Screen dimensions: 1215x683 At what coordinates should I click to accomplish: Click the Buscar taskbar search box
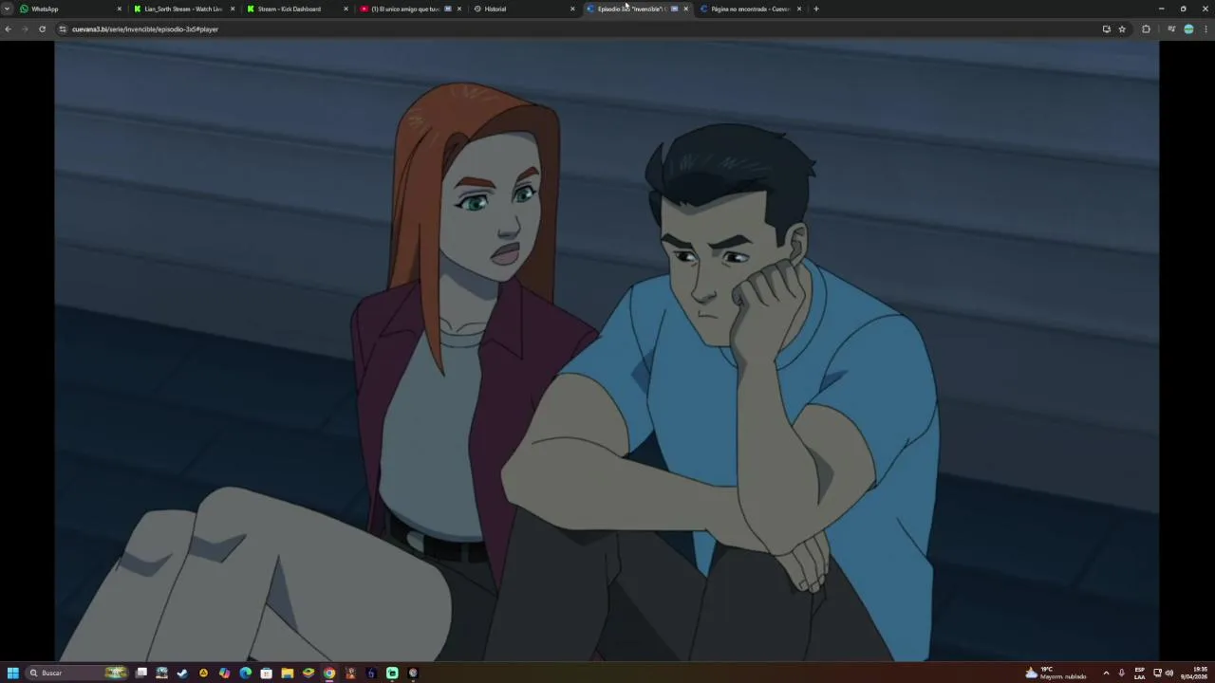pos(76,673)
